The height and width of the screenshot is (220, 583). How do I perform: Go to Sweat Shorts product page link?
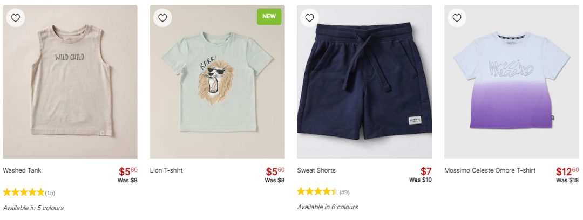[316, 170]
